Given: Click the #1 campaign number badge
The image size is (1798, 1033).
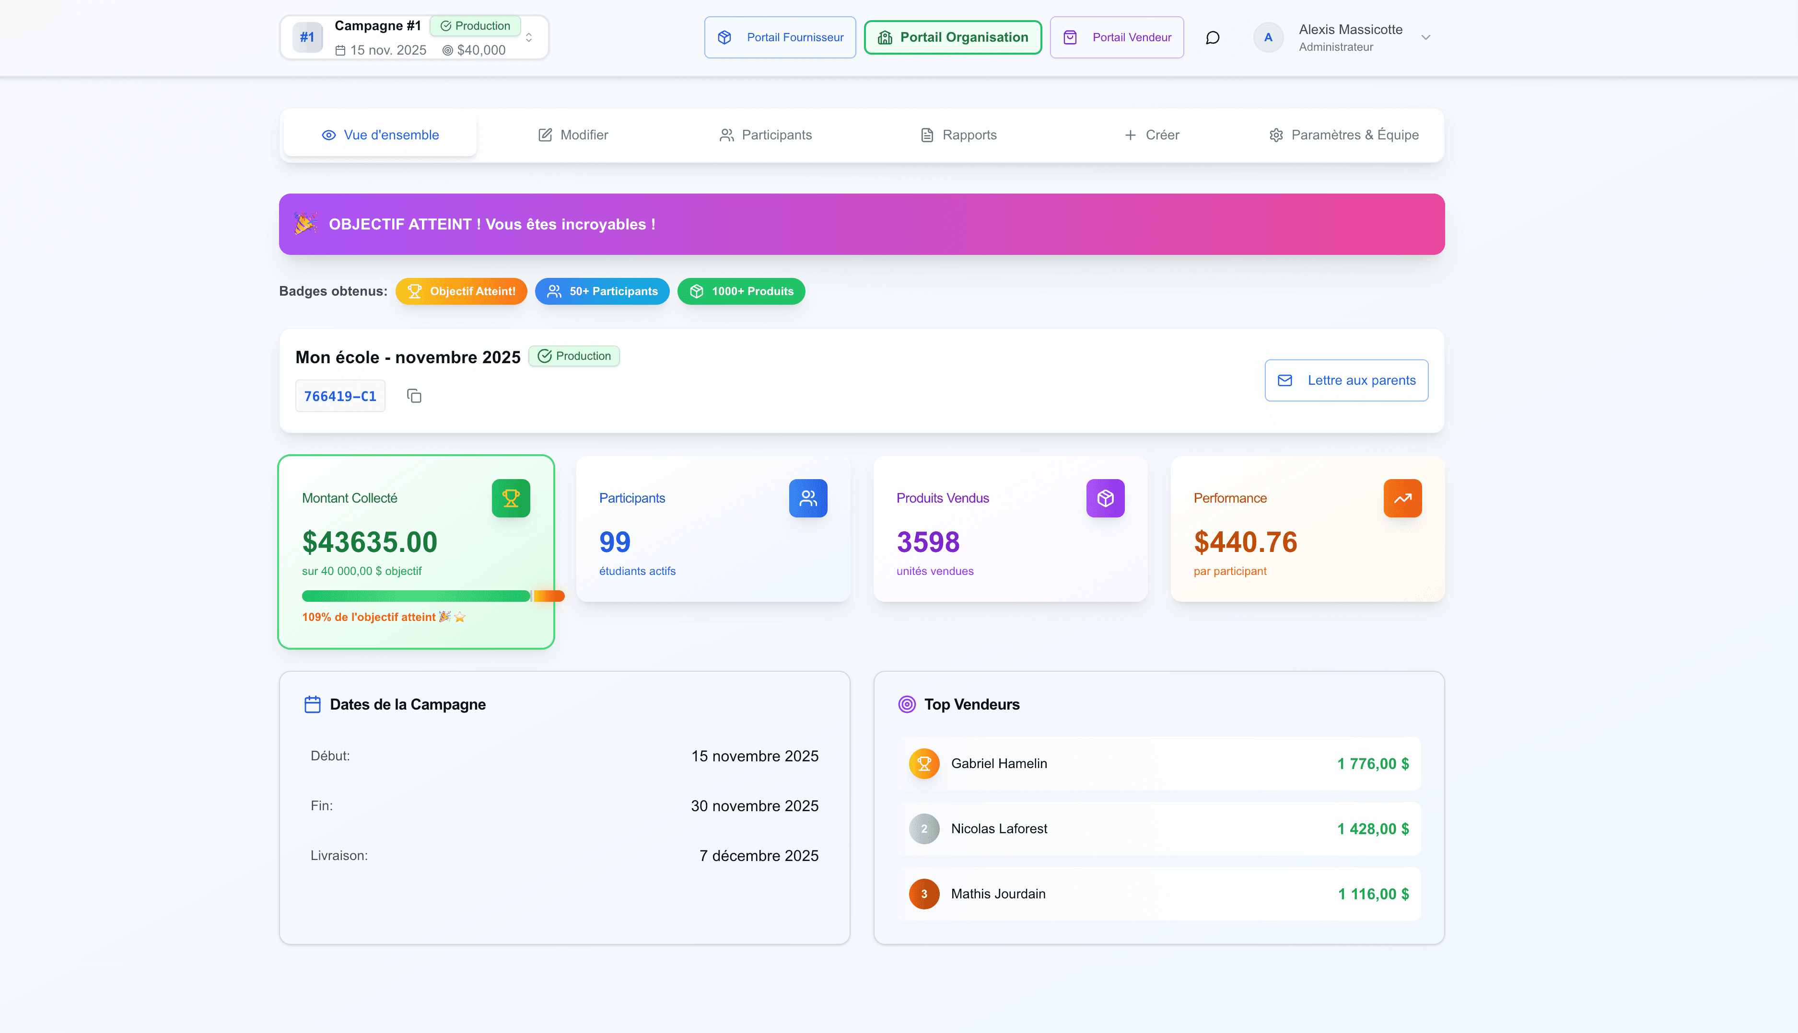Looking at the screenshot, I should 307,37.
